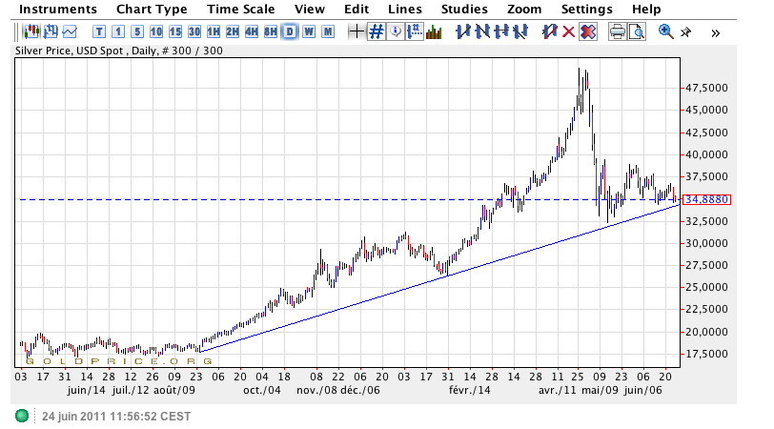Click the 1H time scale button
The width and height of the screenshot is (774, 429).
click(x=214, y=31)
